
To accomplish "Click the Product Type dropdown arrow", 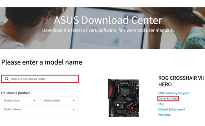I will click(34, 100).
